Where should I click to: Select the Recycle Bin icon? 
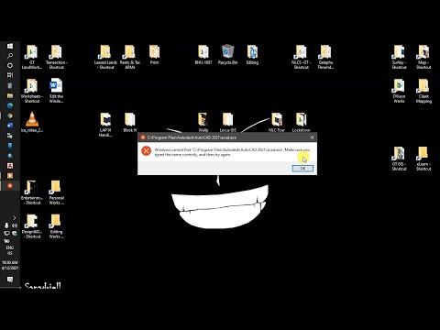click(227, 55)
